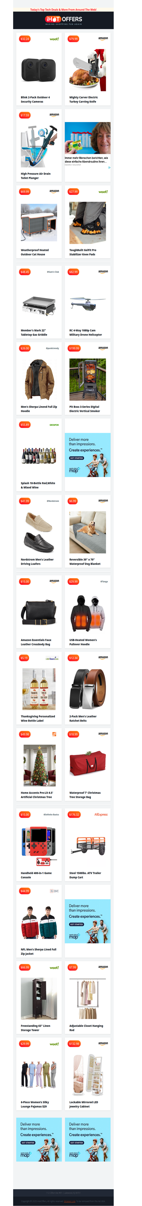The image size is (142, 1206).
Task: Click the GROUPON logo on wine card
Action: 54,425
